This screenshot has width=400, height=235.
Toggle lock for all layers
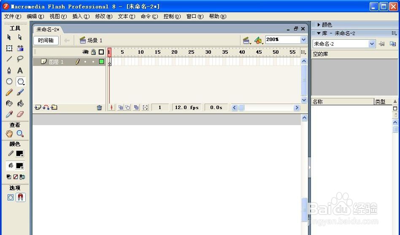93,52
